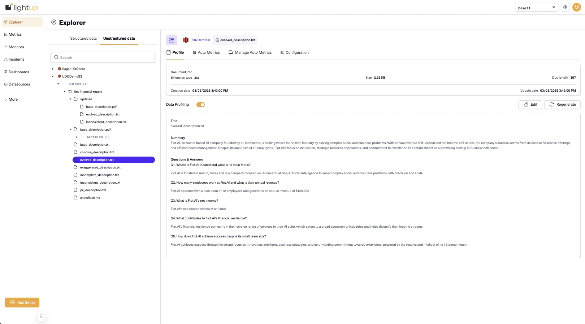Click the settings gear icon in top bar
The height and width of the screenshot is (324, 585).
coord(565,7)
